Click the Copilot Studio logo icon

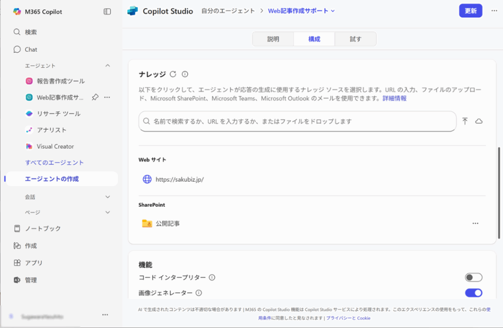[133, 11]
